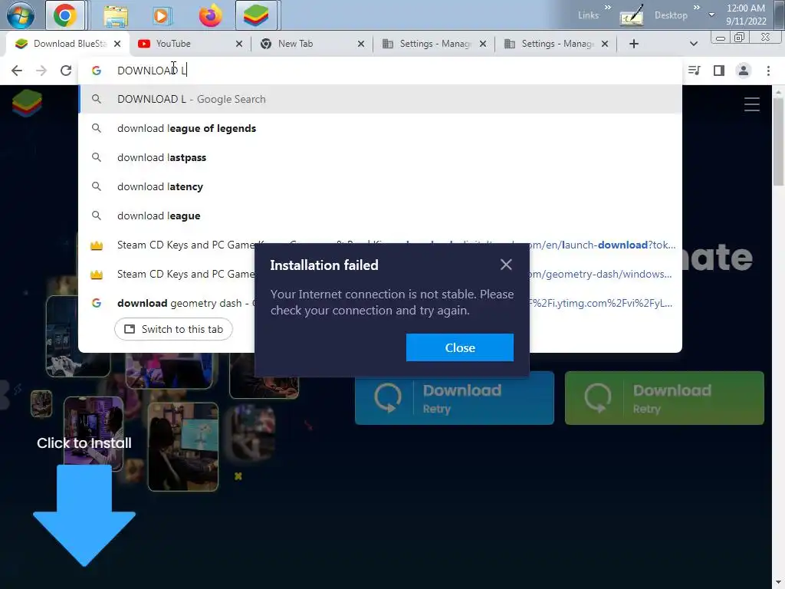This screenshot has width=785, height=589.
Task: Reload the page with the refresh icon
Action: coord(66,71)
